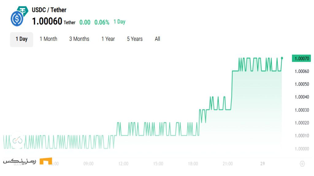The image size is (314, 176).
Task: Switch chart to 1 Year
Action: (x=108, y=39)
